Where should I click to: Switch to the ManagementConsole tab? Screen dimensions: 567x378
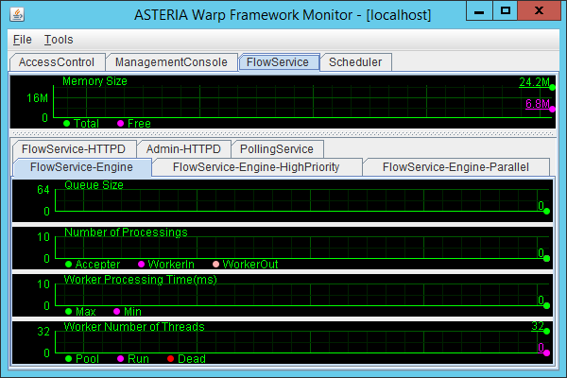pos(171,62)
